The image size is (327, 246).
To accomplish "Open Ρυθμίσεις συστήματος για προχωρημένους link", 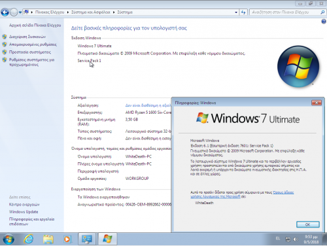I will pyautogui.click(x=31, y=62).
